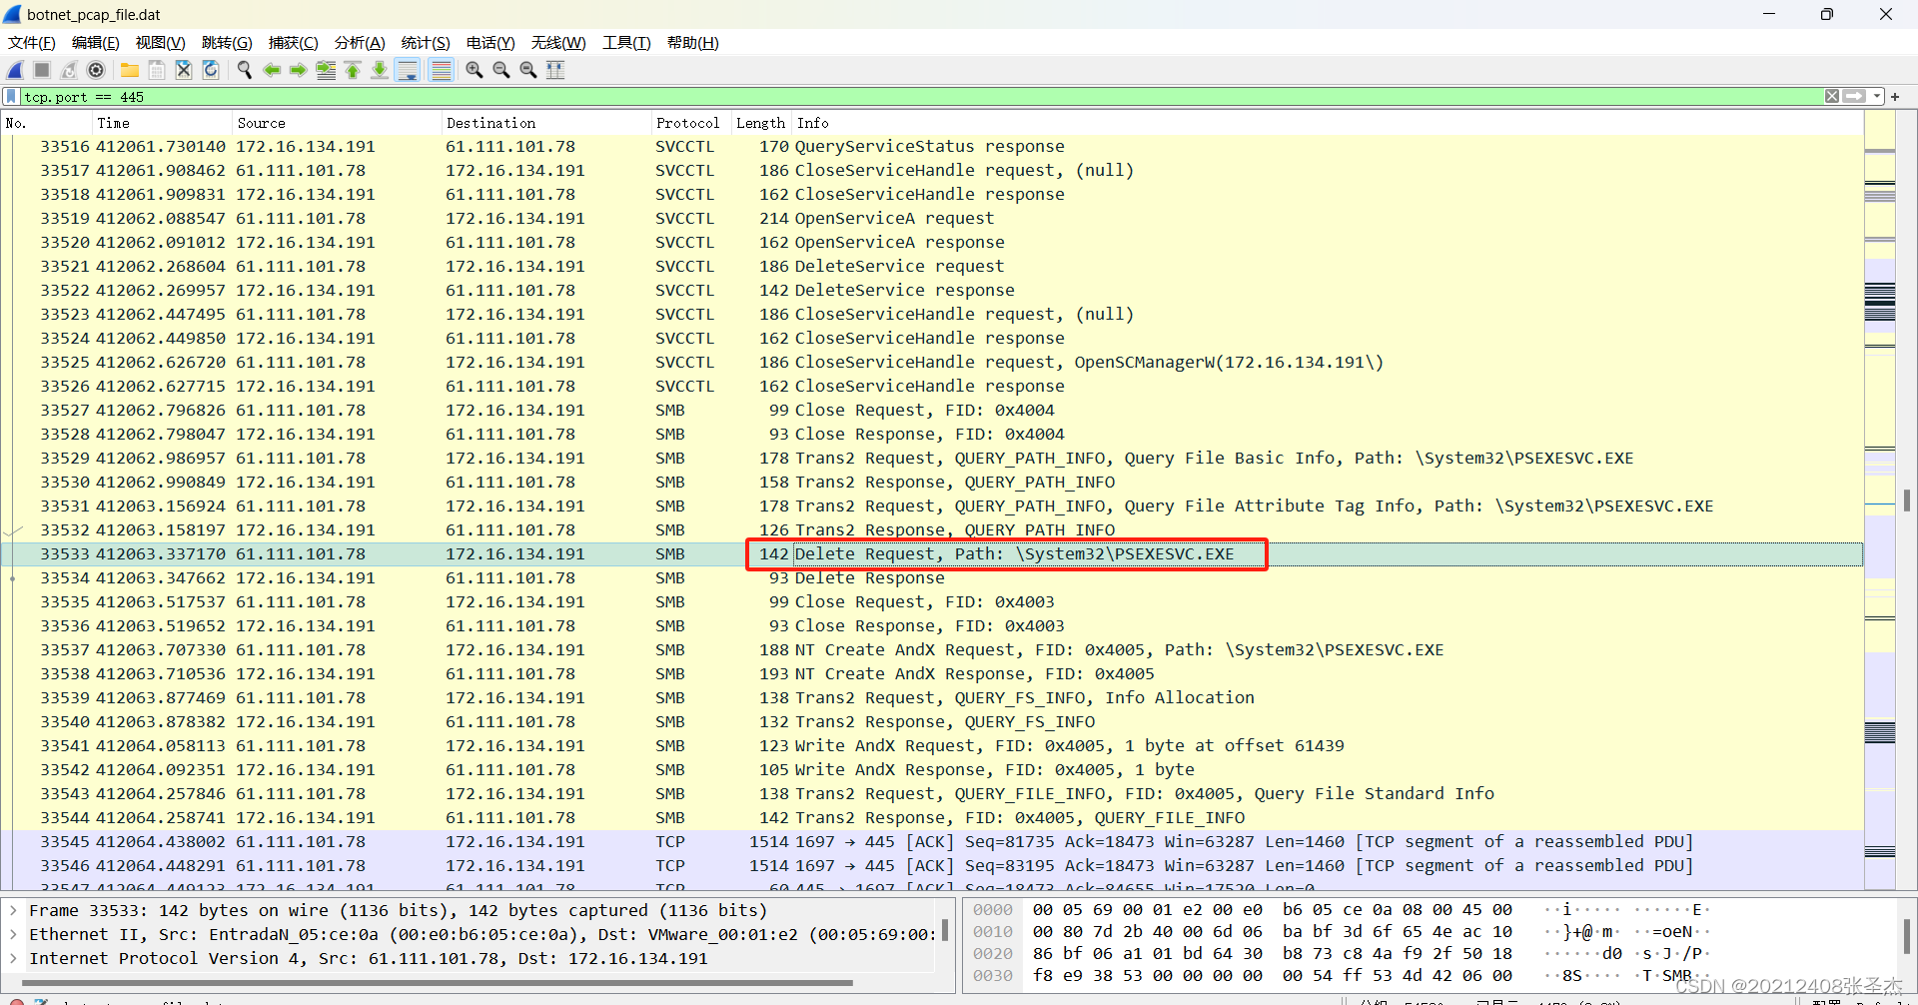Open display filter history dropdown
Viewport: 1918px width, 1005px height.
(1877, 96)
